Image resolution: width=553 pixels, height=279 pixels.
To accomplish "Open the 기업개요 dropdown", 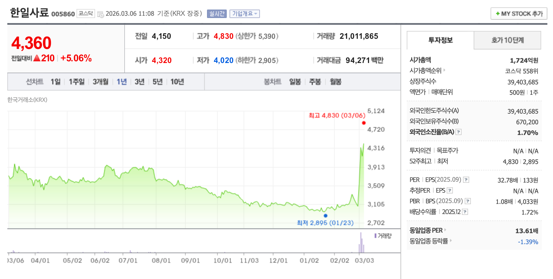I will pyautogui.click(x=244, y=13).
